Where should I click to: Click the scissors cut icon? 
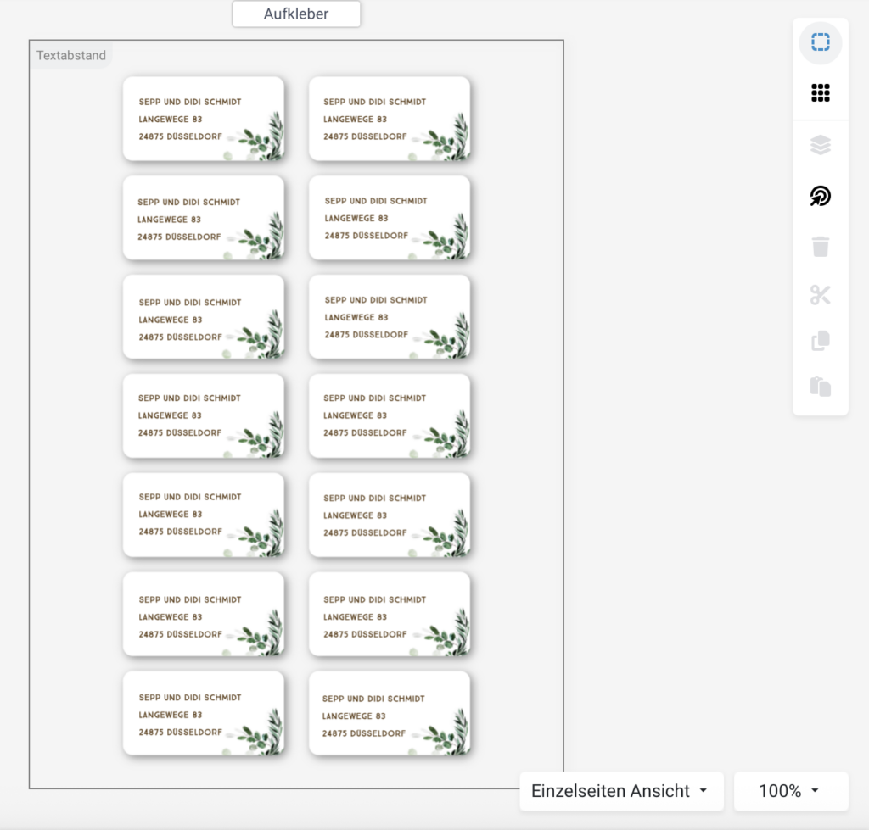click(821, 294)
